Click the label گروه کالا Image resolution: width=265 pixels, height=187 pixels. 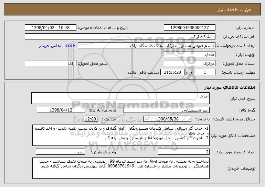(x=247, y=110)
